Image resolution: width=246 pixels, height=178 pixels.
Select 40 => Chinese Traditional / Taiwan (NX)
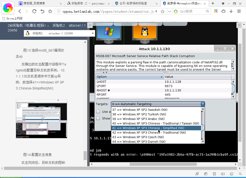click(x=156, y=123)
